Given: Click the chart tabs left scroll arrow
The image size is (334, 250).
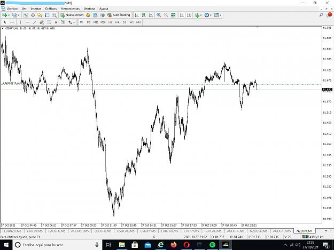Looking at the screenshot, I should (x=326, y=231).
